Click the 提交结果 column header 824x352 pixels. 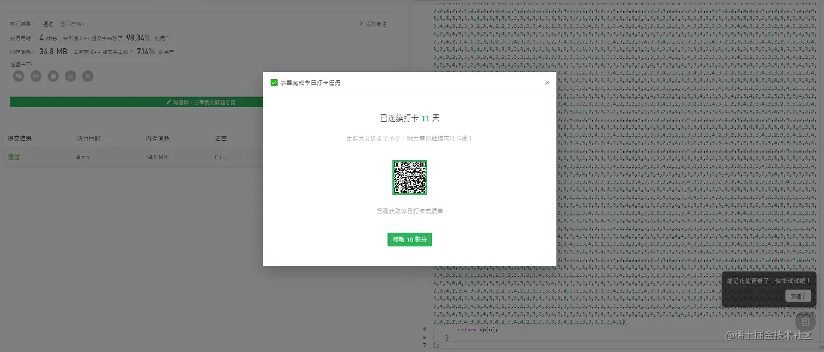point(20,138)
